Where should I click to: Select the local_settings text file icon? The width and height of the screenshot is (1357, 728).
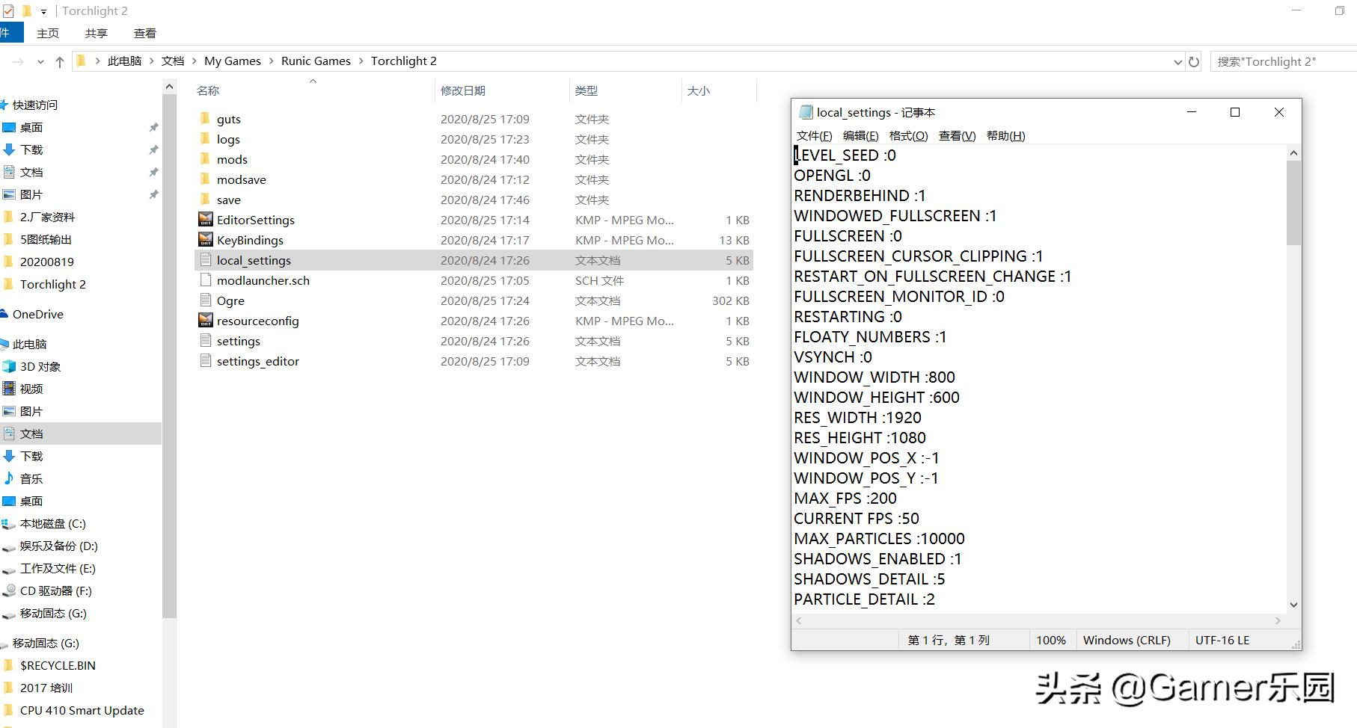(x=206, y=260)
